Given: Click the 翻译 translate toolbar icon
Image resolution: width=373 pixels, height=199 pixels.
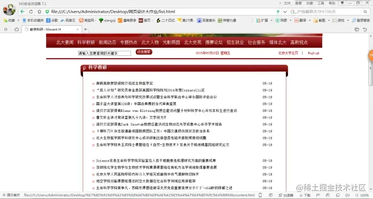Looking at the screenshot, I should [300, 21].
